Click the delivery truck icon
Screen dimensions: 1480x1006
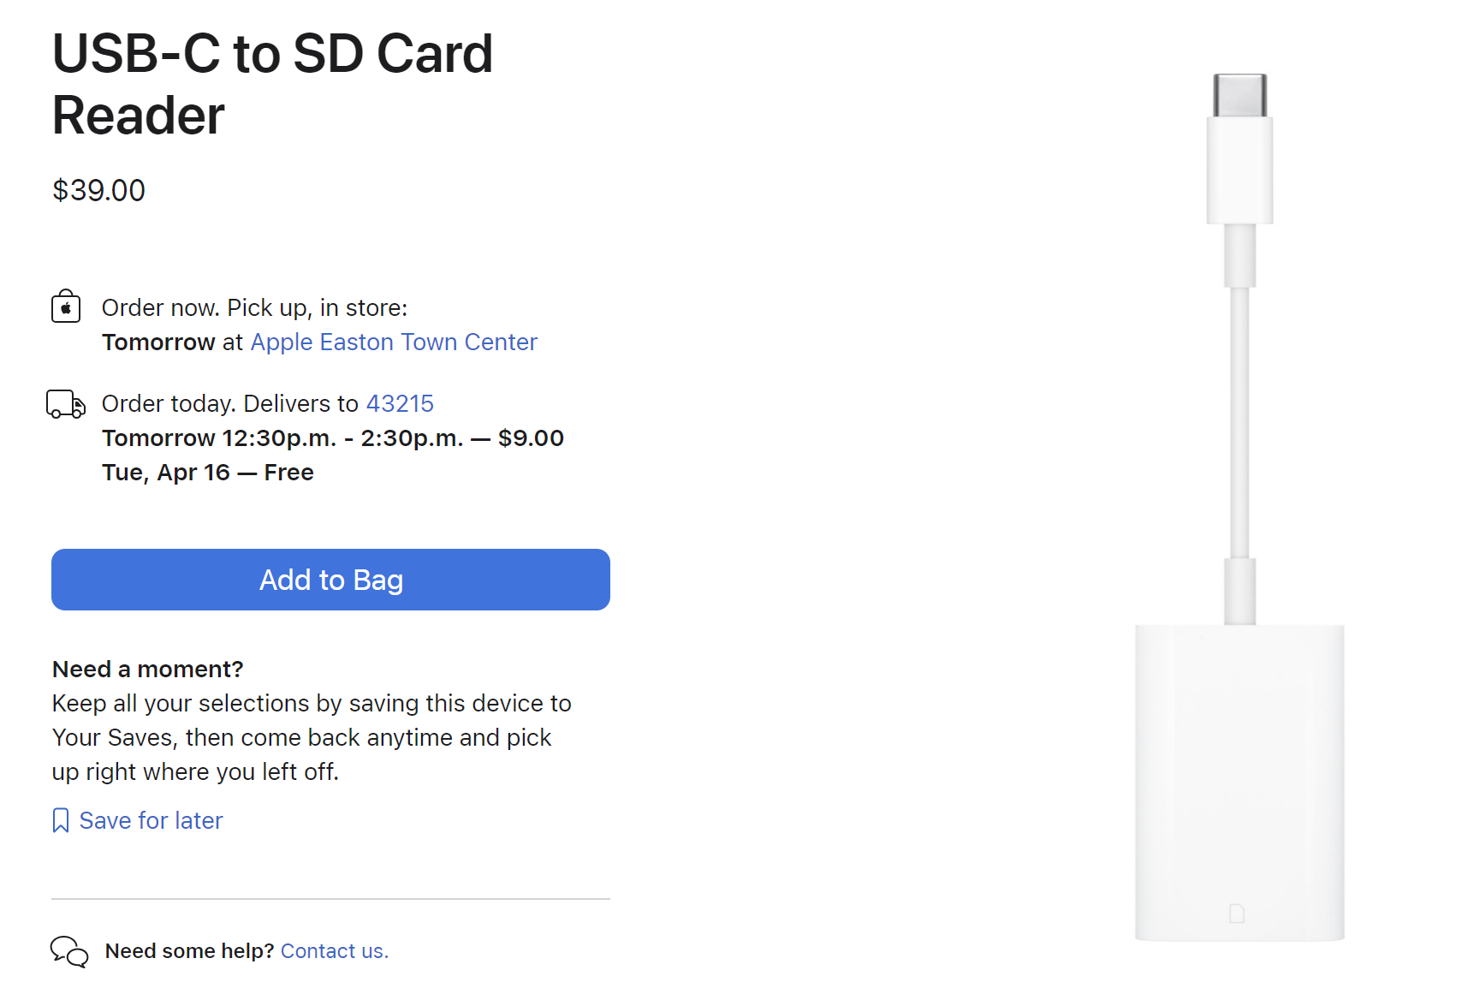(x=66, y=404)
